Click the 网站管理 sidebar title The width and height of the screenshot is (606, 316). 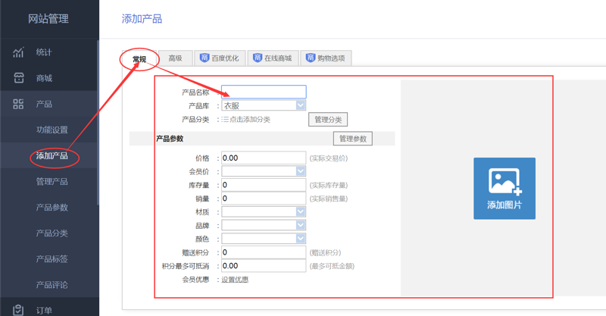pyautogui.click(x=48, y=18)
